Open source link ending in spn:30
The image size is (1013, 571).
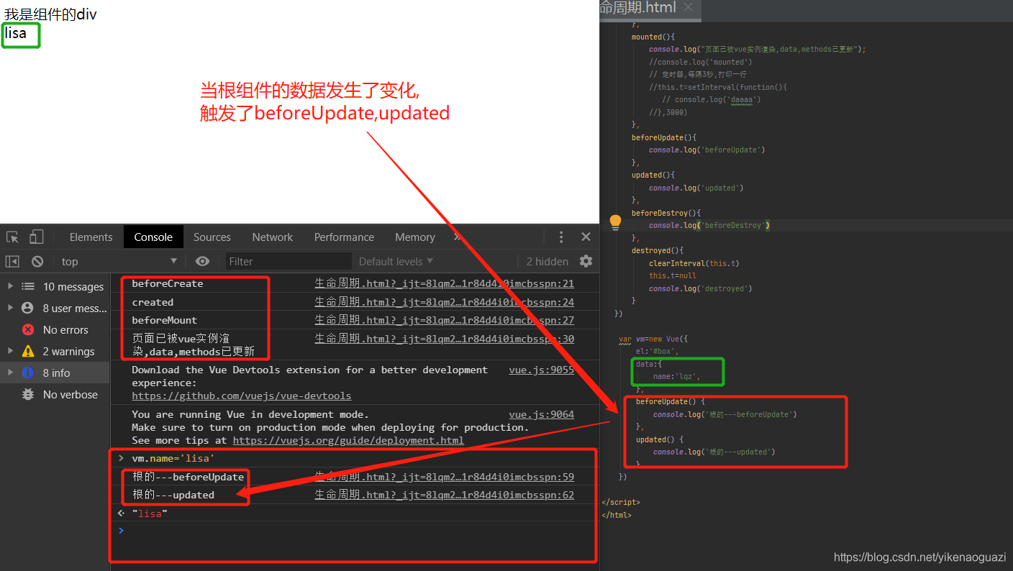pyautogui.click(x=444, y=338)
